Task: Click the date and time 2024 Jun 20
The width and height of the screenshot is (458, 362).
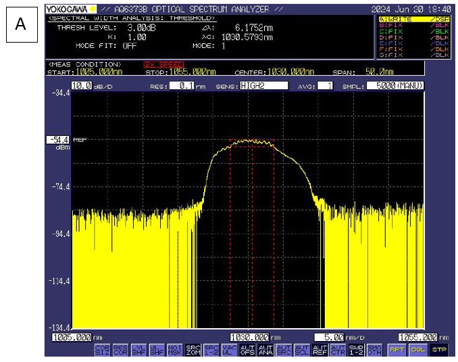Action: point(411,9)
